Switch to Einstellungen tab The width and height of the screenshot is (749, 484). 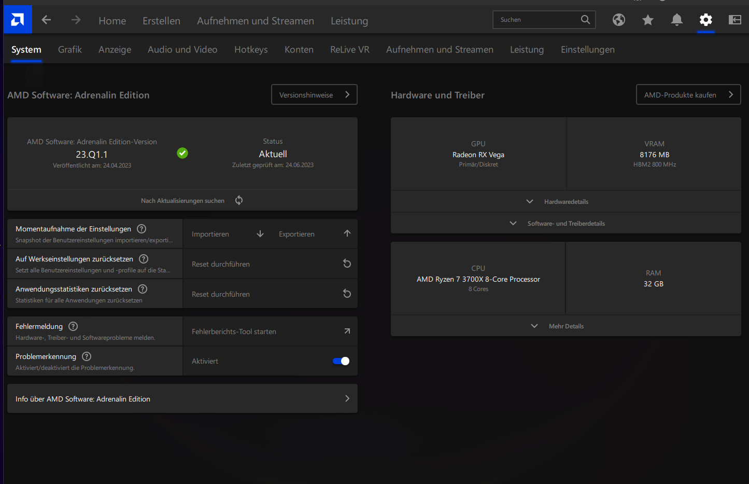pos(588,49)
